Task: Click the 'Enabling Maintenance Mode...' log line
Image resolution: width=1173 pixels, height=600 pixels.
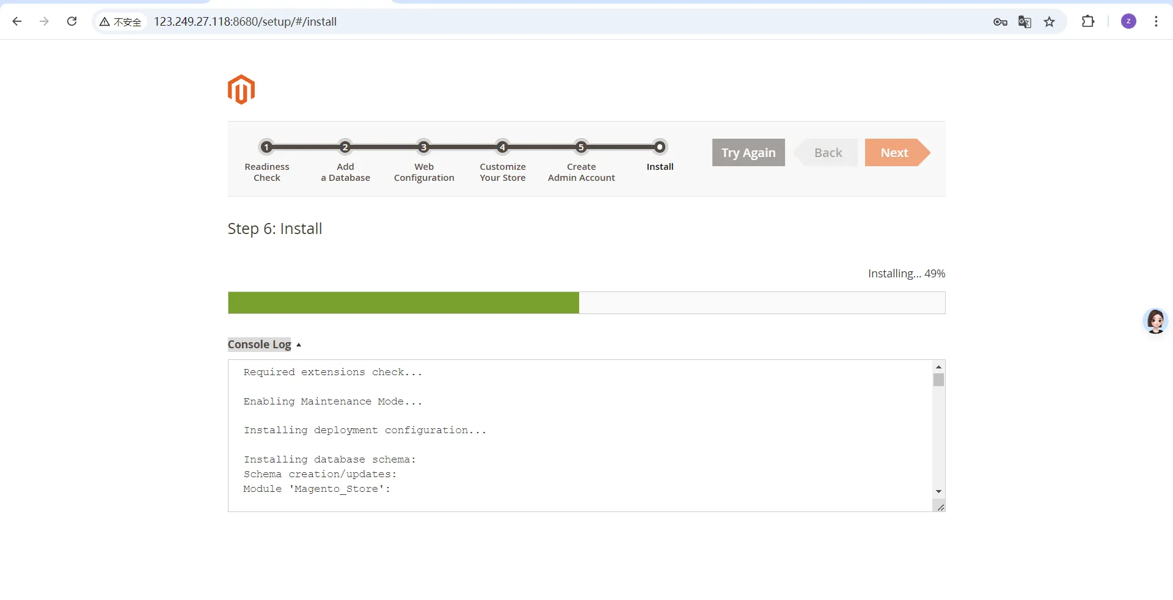Action: [333, 401]
